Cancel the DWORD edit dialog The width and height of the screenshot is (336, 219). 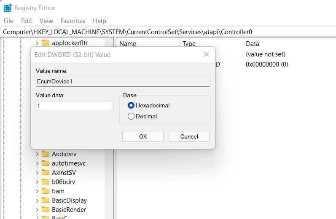coord(189,136)
